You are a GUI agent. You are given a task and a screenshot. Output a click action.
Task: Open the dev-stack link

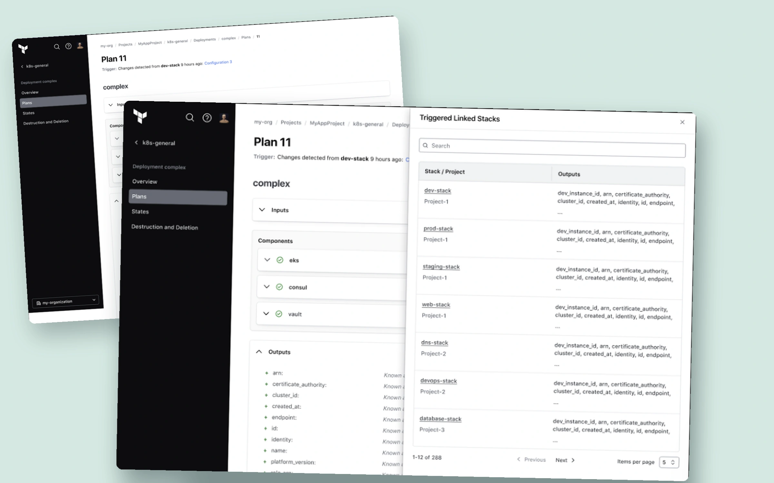point(438,191)
